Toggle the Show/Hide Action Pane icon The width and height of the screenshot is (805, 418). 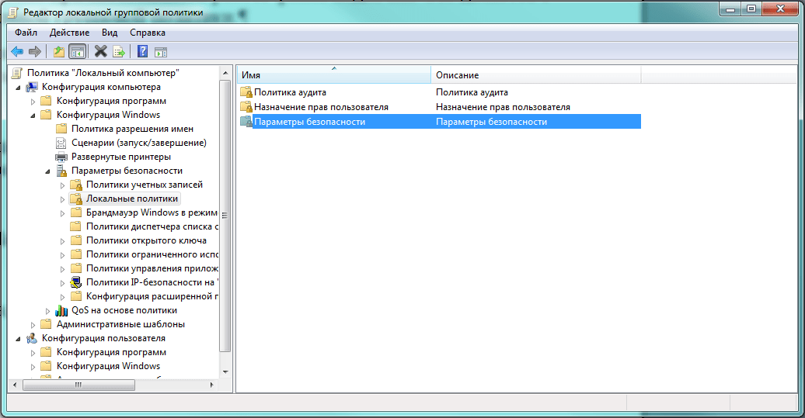coord(161,52)
